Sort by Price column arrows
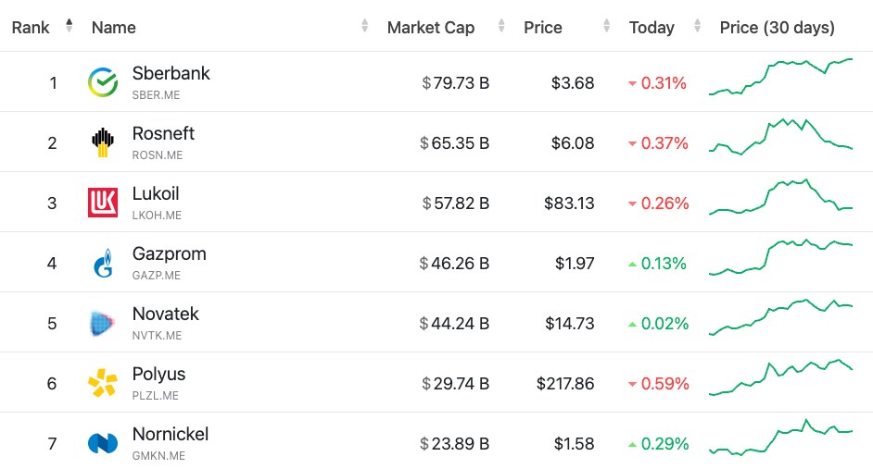 click(607, 27)
